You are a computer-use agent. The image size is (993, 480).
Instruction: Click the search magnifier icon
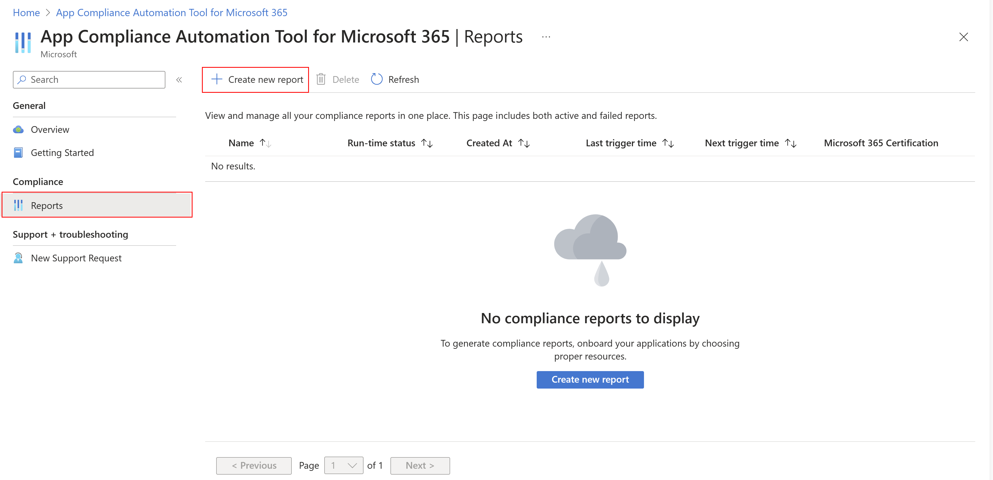[22, 79]
